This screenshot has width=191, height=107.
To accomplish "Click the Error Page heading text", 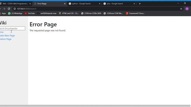I will [x=43, y=24].
